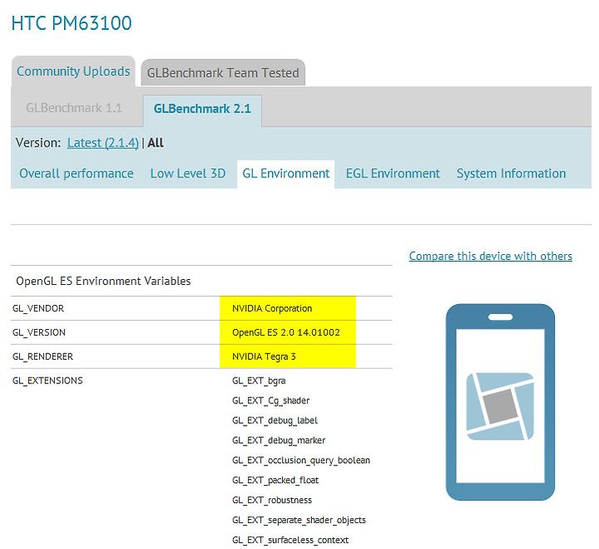The image size is (599, 549).
Task: Select the GL_EXT_debug_marker extension entry
Action: (279, 441)
